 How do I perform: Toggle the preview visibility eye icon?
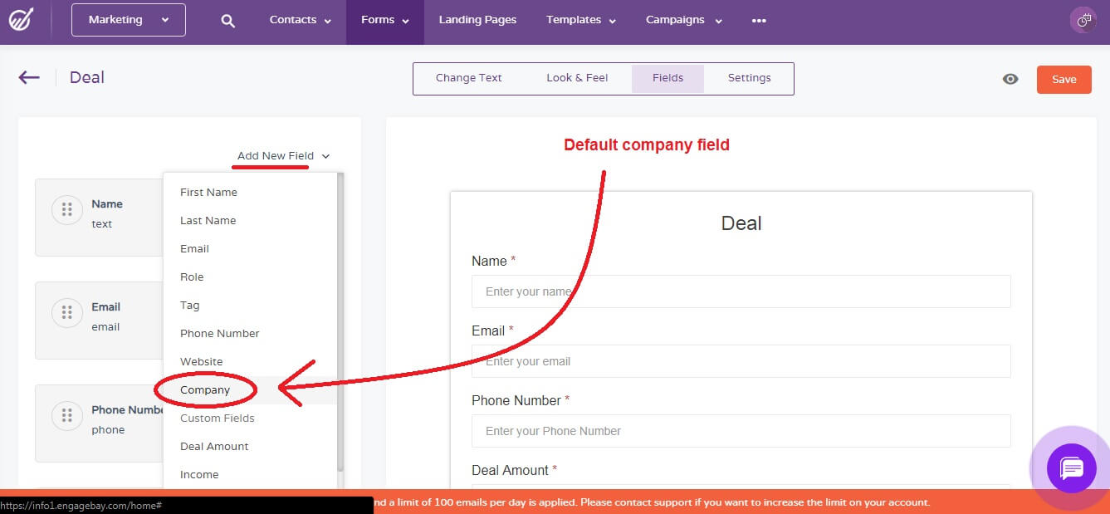1010,78
